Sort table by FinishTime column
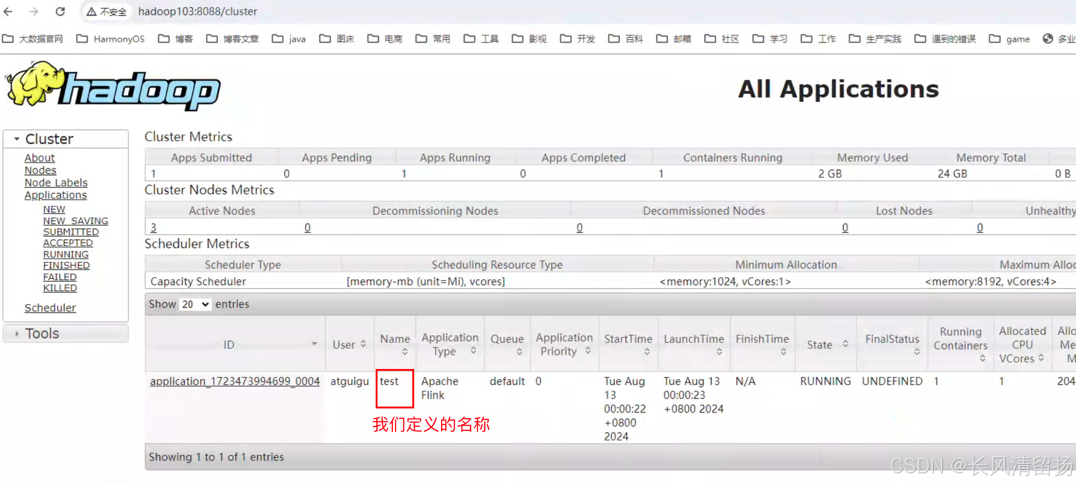Viewport: 1076px width, 484px height. tap(762, 344)
